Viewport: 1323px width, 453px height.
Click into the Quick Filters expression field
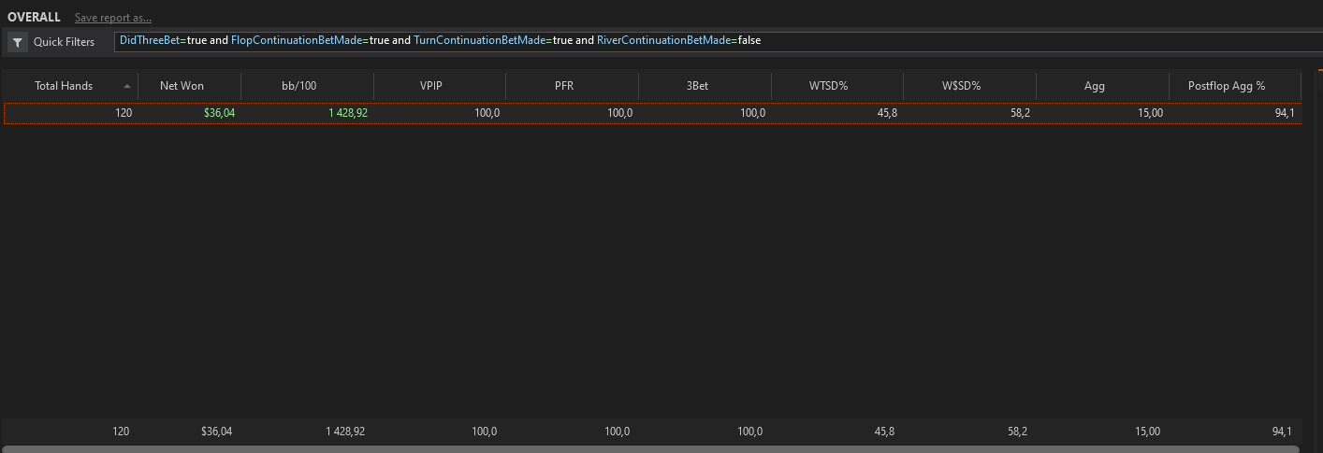[x=718, y=42]
